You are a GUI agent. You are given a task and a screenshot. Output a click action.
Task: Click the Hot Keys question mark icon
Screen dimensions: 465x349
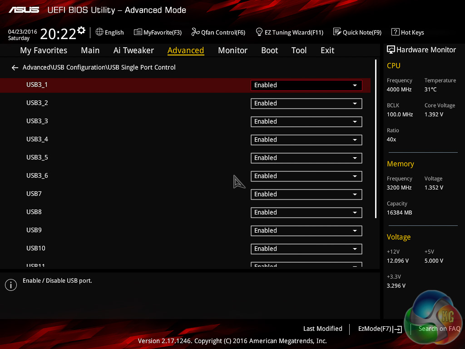pyautogui.click(x=396, y=32)
